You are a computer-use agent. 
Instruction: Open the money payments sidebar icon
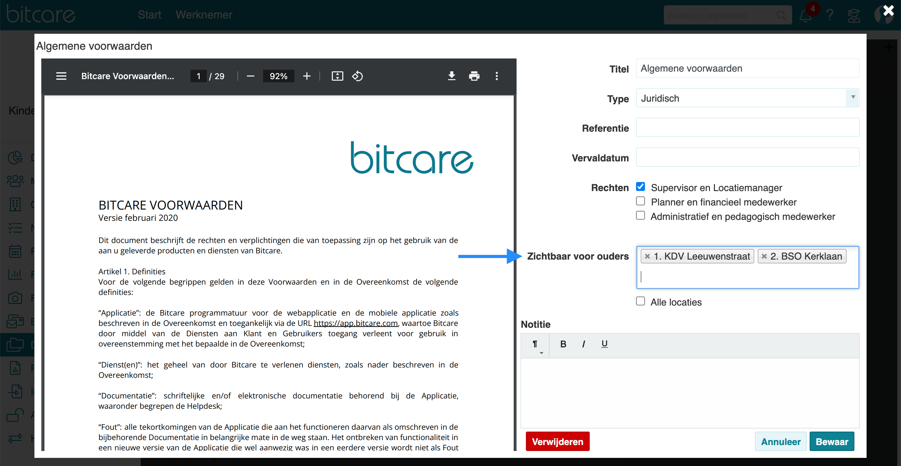tap(15, 321)
